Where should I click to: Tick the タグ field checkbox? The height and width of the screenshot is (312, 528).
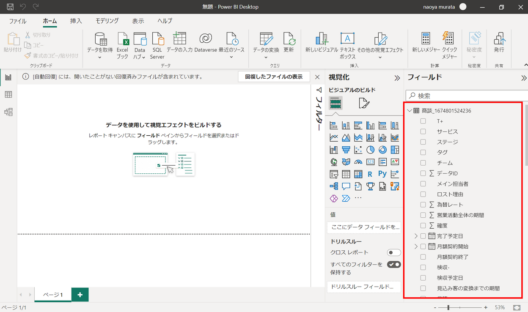point(423,152)
